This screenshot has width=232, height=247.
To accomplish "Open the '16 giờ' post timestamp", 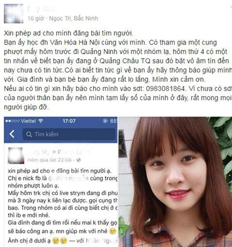I will tap(35, 18).
